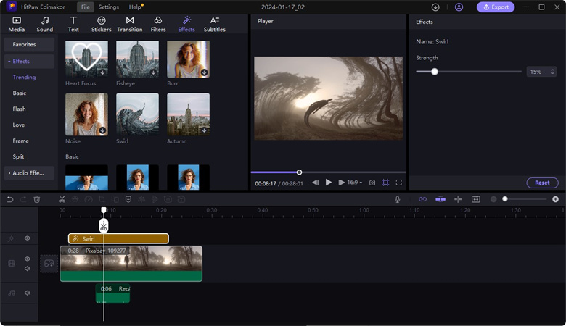The width and height of the screenshot is (566, 326).
Task: Switch to the Text tab
Action: (x=73, y=24)
